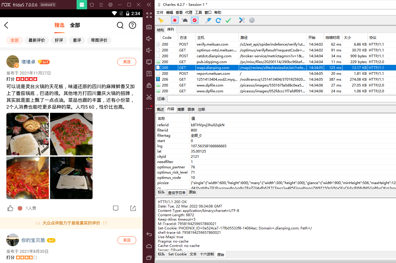Tap the share icon under first review

click(133, 208)
